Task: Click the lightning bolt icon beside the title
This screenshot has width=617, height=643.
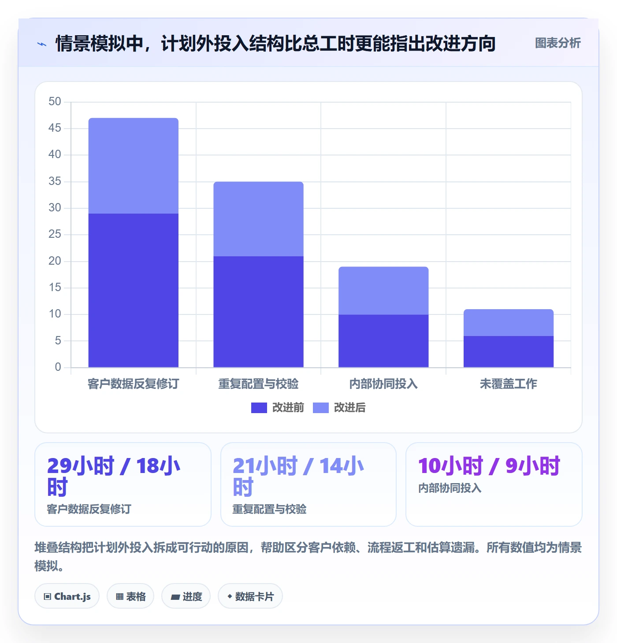Action: 42,44
